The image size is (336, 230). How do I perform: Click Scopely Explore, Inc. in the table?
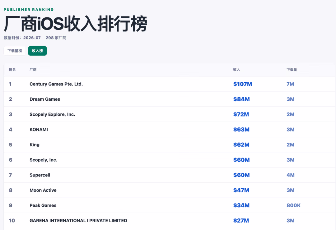(52, 114)
